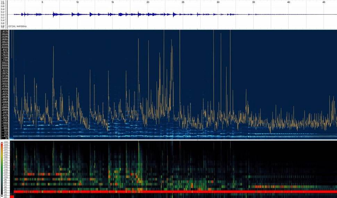
Task: Click the bin [20] label in the bottom pane
Action: 6,152
